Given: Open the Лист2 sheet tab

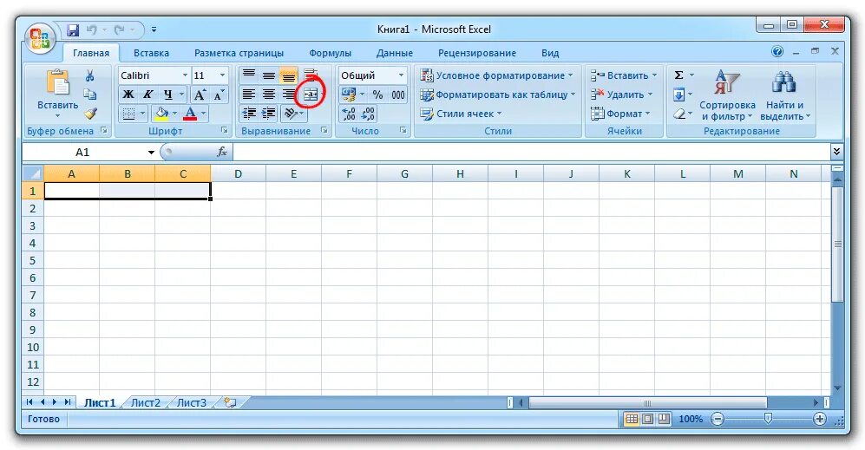Looking at the screenshot, I should tap(146, 402).
